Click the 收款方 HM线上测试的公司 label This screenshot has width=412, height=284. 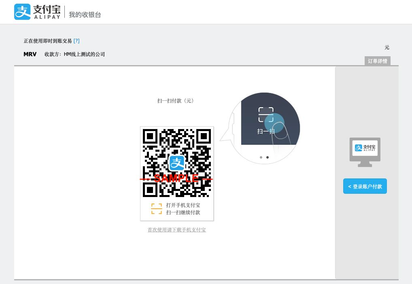[x=74, y=54]
